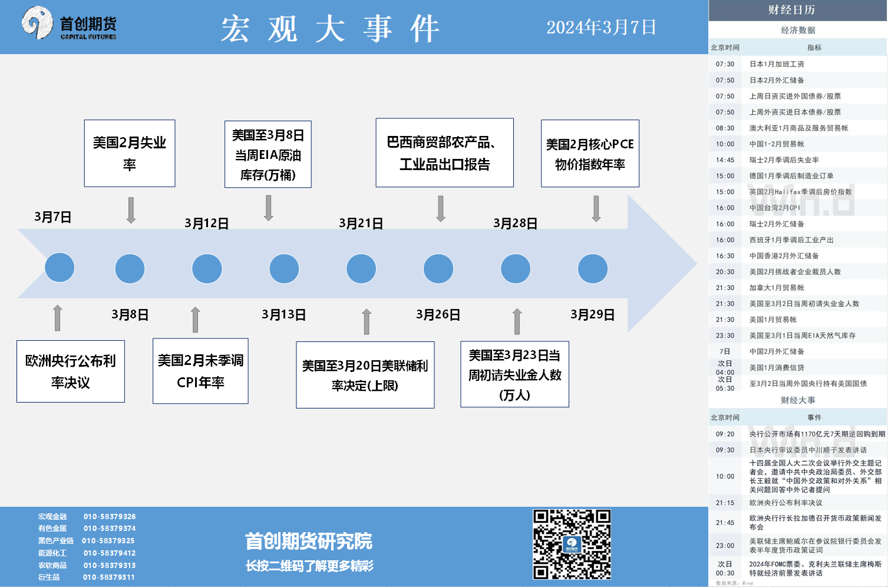Click the 财经日历 header tab

[798, 10]
